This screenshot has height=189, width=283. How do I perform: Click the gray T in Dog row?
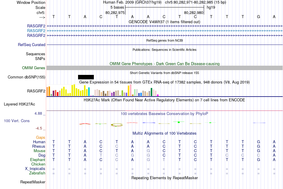(101, 155)
